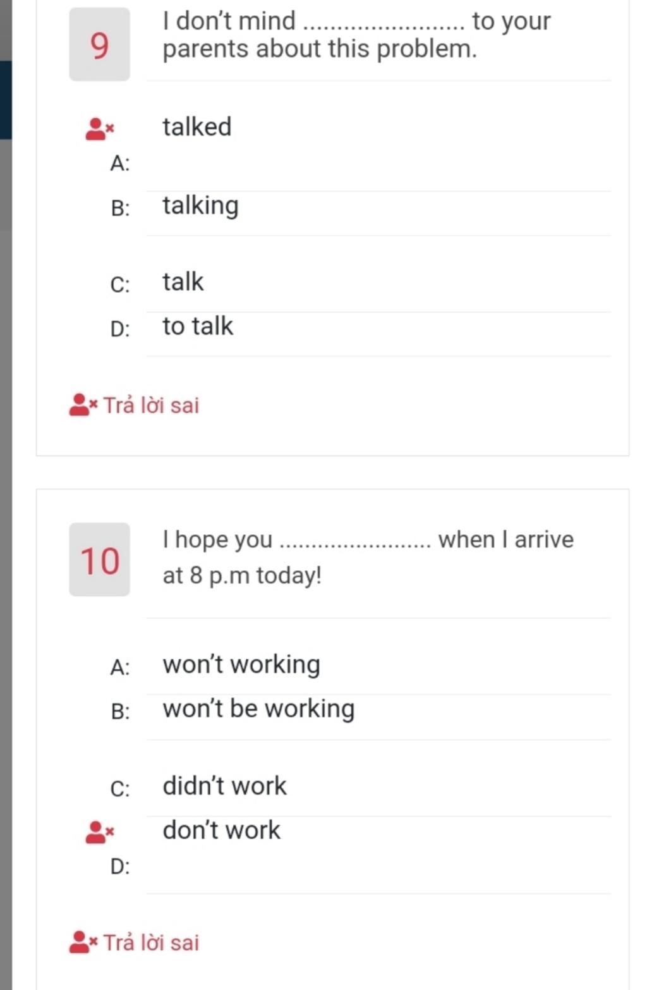
Task: Click the user icon before question 10 'Trả lời sai'
Action: tap(83, 942)
